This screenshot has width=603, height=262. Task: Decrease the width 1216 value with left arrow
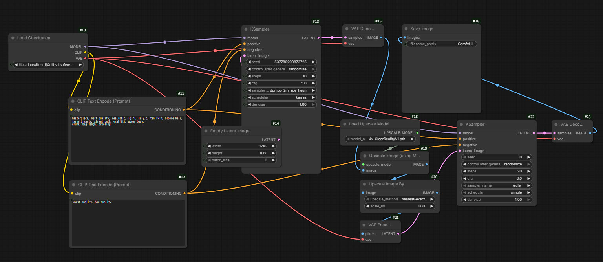[x=209, y=146]
